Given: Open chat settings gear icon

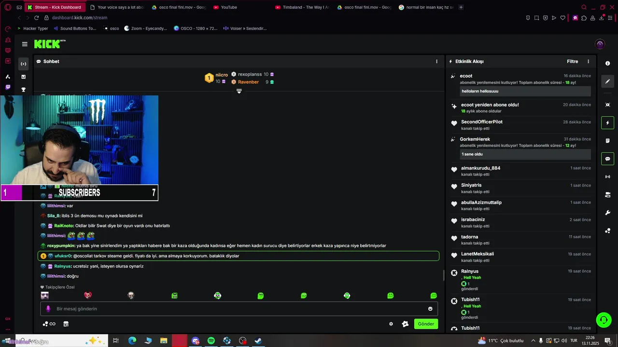Looking at the screenshot, I should [391, 324].
